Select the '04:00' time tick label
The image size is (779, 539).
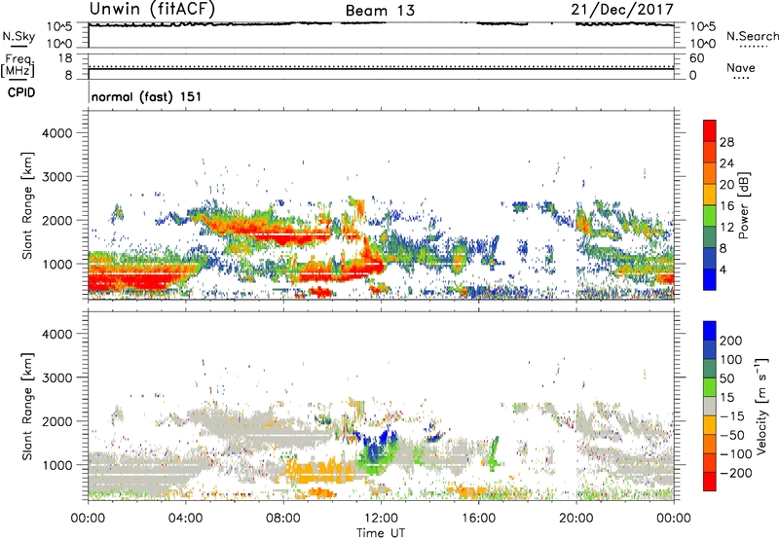click(x=185, y=519)
